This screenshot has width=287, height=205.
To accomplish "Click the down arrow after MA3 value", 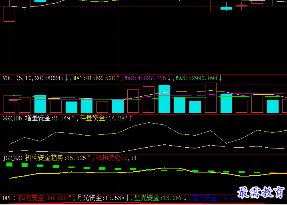I will click(x=220, y=78).
